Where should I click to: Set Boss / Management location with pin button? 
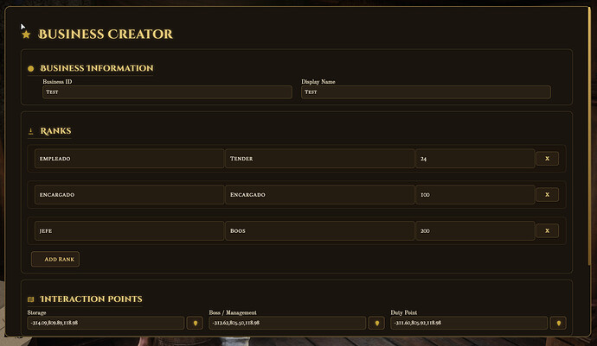[376, 324]
